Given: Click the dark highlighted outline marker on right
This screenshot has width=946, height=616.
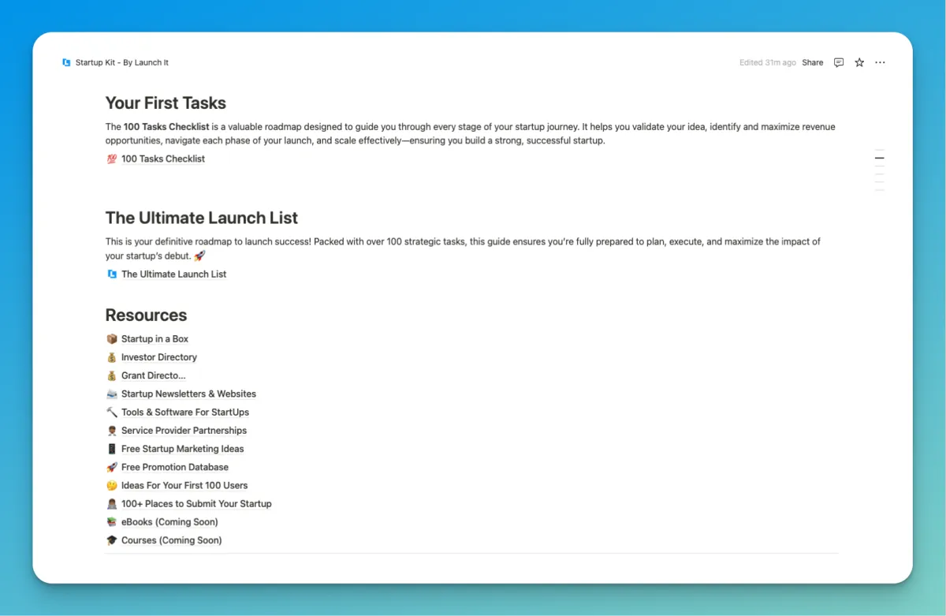Looking at the screenshot, I should point(879,158).
